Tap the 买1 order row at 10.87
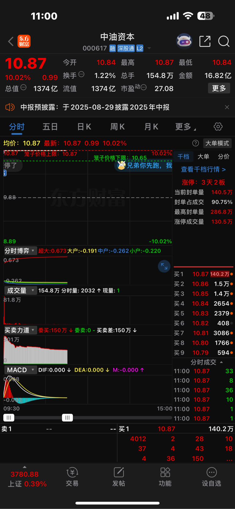This screenshot has width=235, height=509. 203,274
